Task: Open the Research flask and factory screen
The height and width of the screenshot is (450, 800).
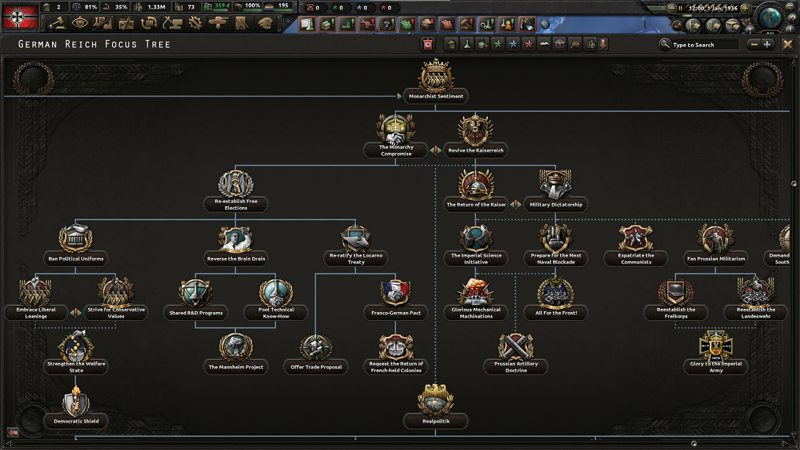Action: [102, 23]
